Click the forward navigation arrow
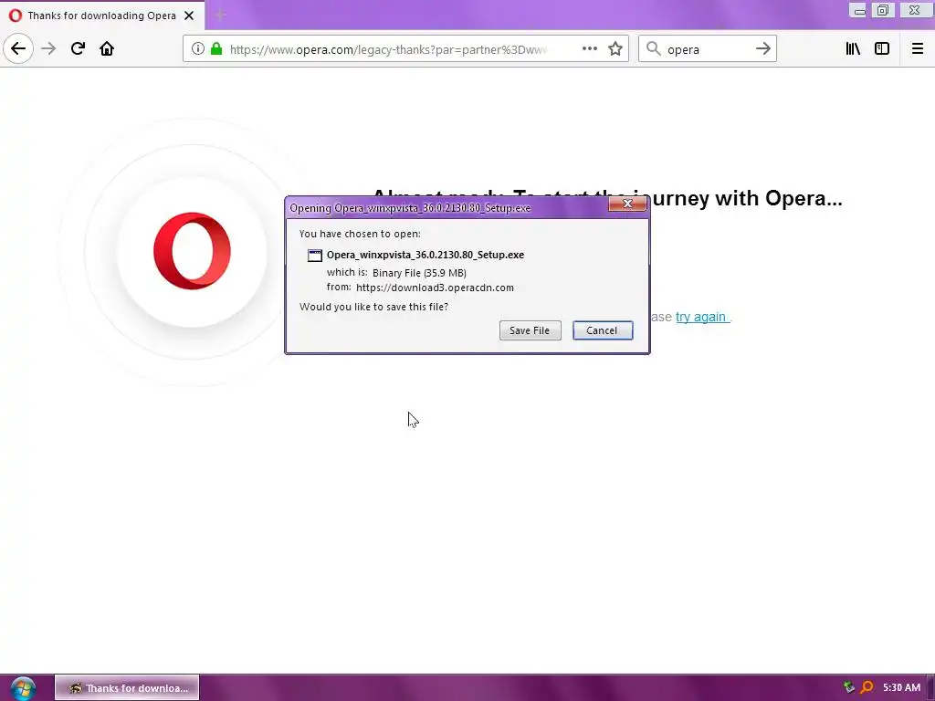 48,48
